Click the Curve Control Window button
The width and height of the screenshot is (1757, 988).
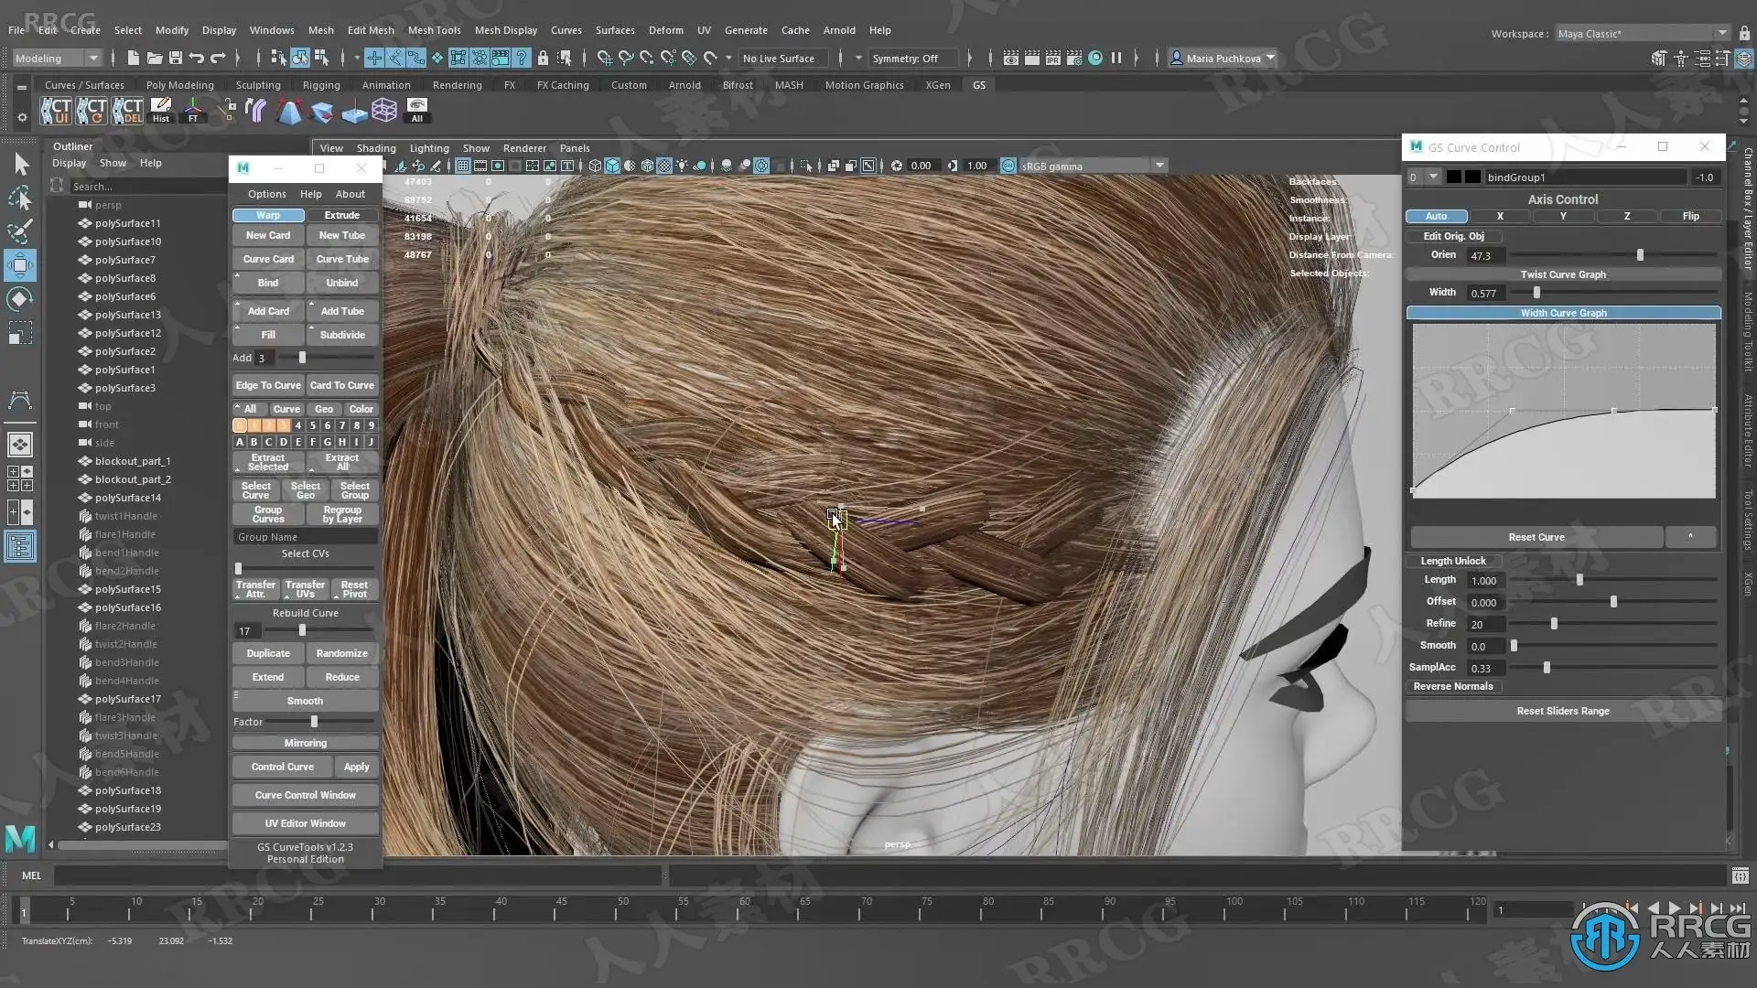(x=305, y=795)
